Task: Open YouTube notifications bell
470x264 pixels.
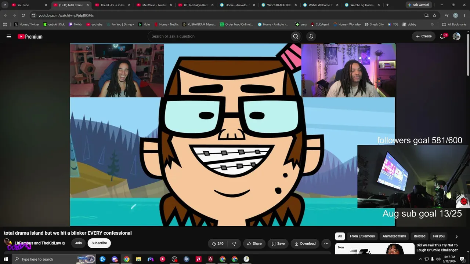Action: (443, 36)
